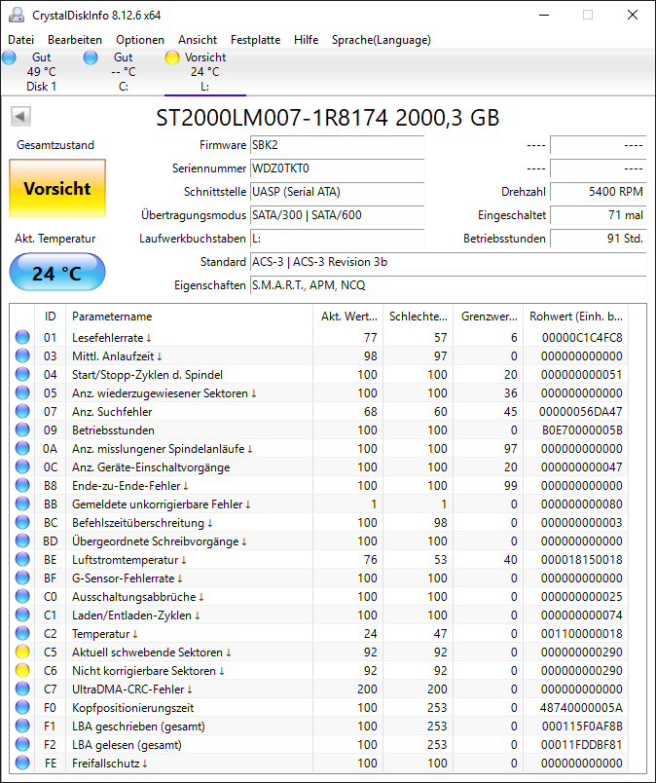Click the status orb of Start/Stopp-Zyklen row
The height and width of the screenshot is (783, 656).
[x=22, y=374]
